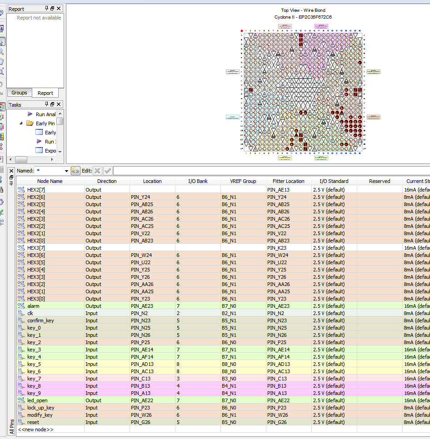Click the I/O Standard column header
Image resolution: width=430 pixels, height=439 pixels.
tap(334, 181)
